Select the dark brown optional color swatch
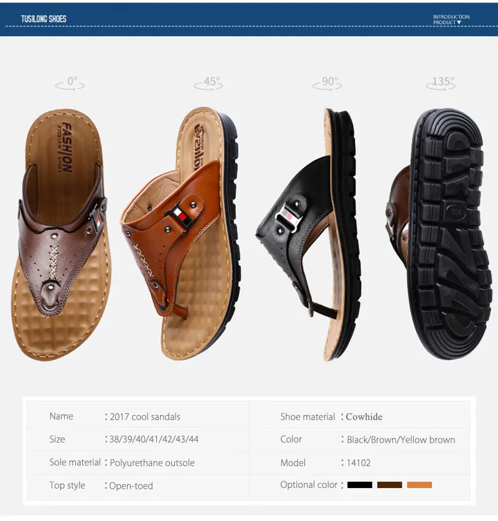 (389, 485)
